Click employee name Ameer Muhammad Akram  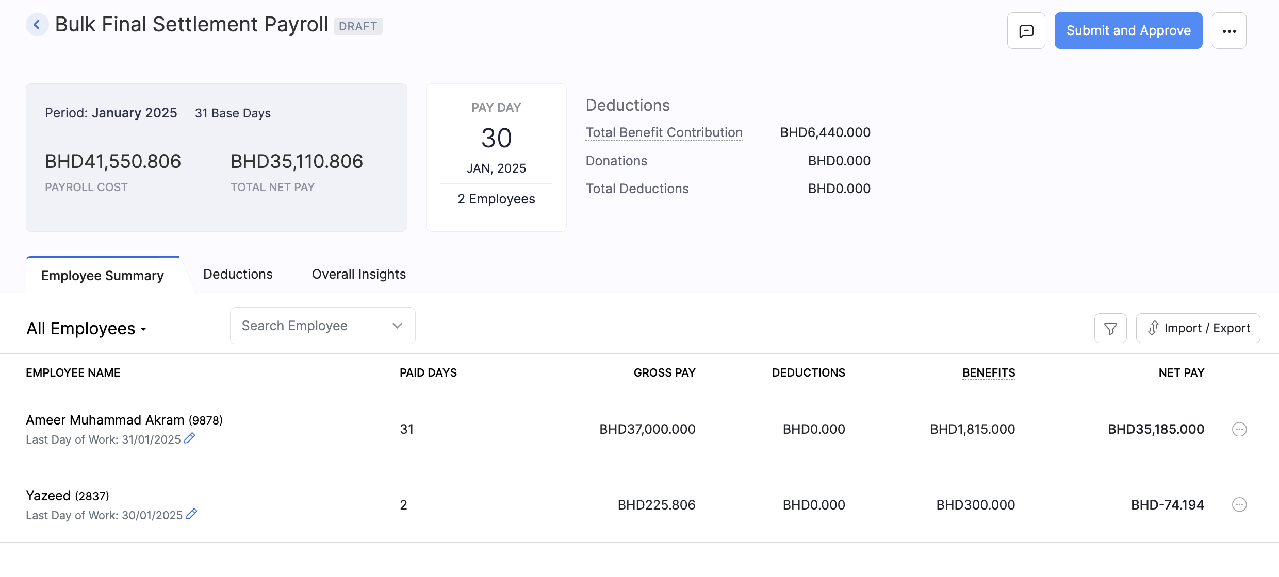pyautogui.click(x=105, y=420)
